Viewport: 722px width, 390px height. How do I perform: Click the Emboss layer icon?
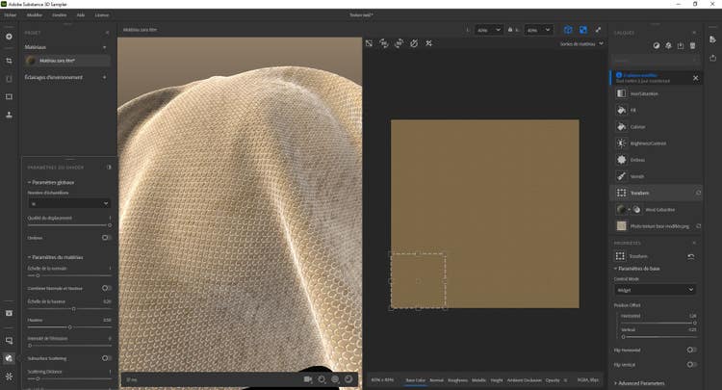[x=622, y=160]
